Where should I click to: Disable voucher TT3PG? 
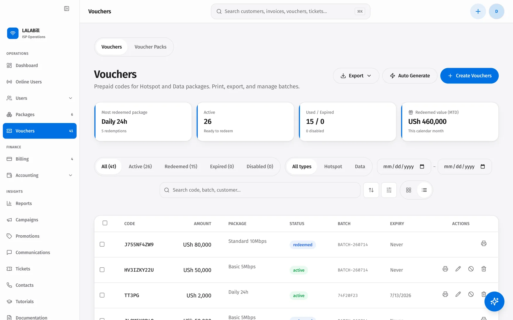point(471,294)
